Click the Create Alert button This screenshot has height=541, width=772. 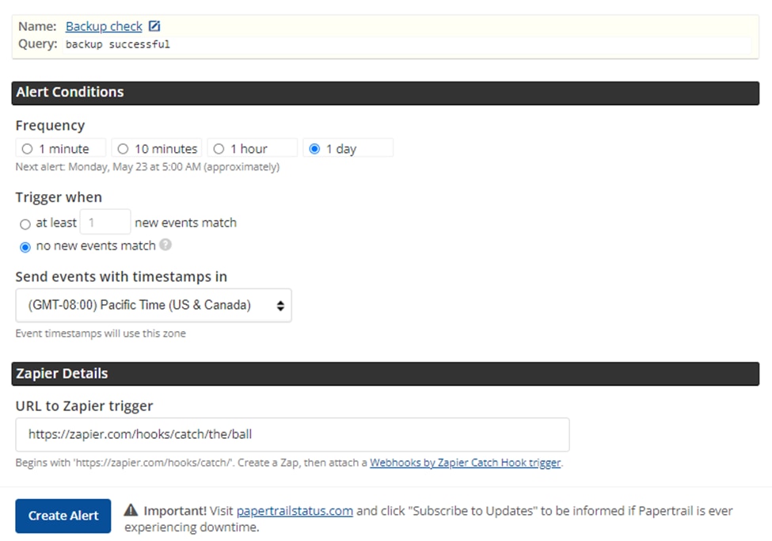(63, 516)
